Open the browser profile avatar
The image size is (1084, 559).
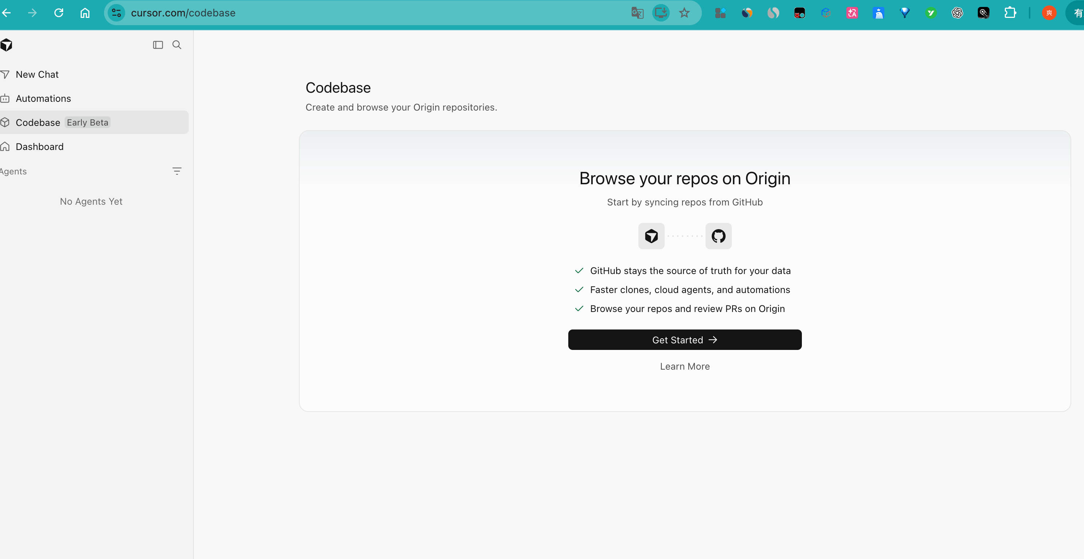1049,13
